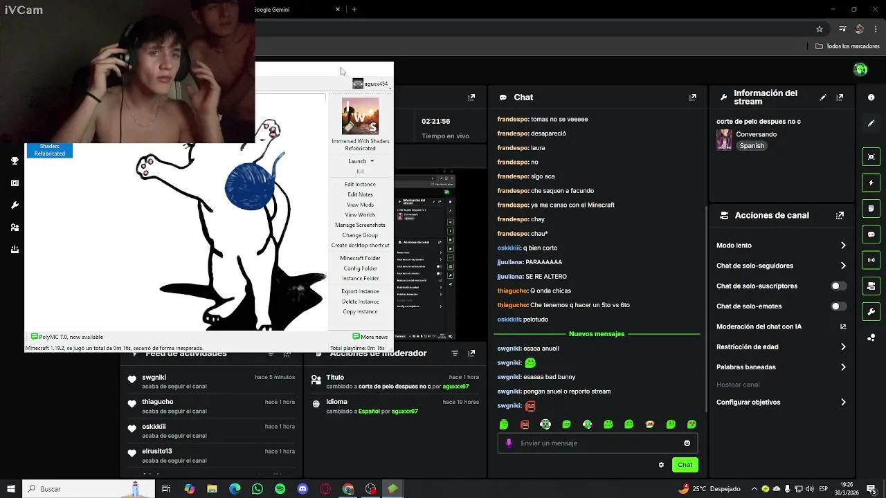Image resolution: width=886 pixels, height=498 pixels.
Task: Toggle the screen-capture panel icon in right toolbar
Action: pyautogui.click(x=871, y=157)
